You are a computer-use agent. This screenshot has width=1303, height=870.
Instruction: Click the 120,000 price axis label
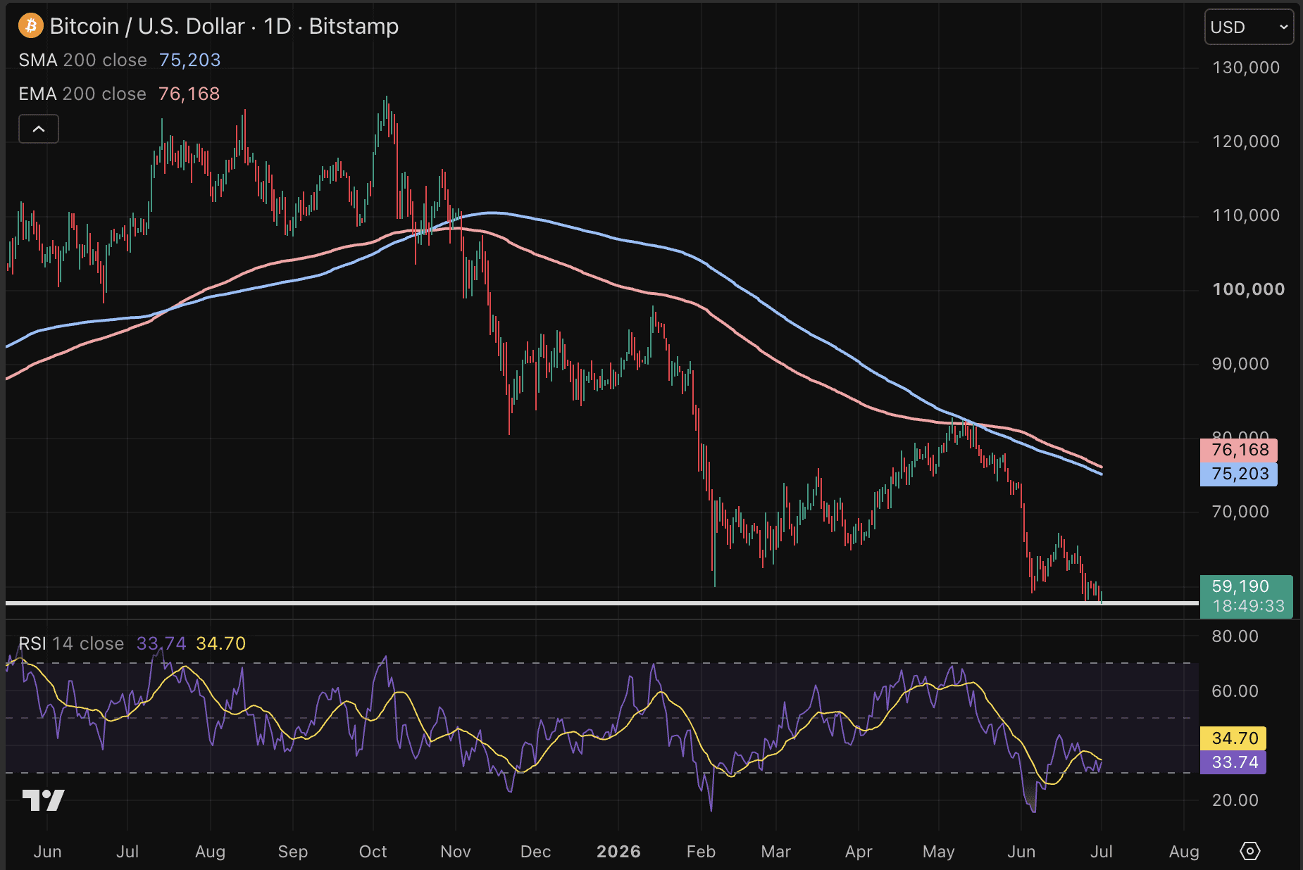tap(1245, 141)
